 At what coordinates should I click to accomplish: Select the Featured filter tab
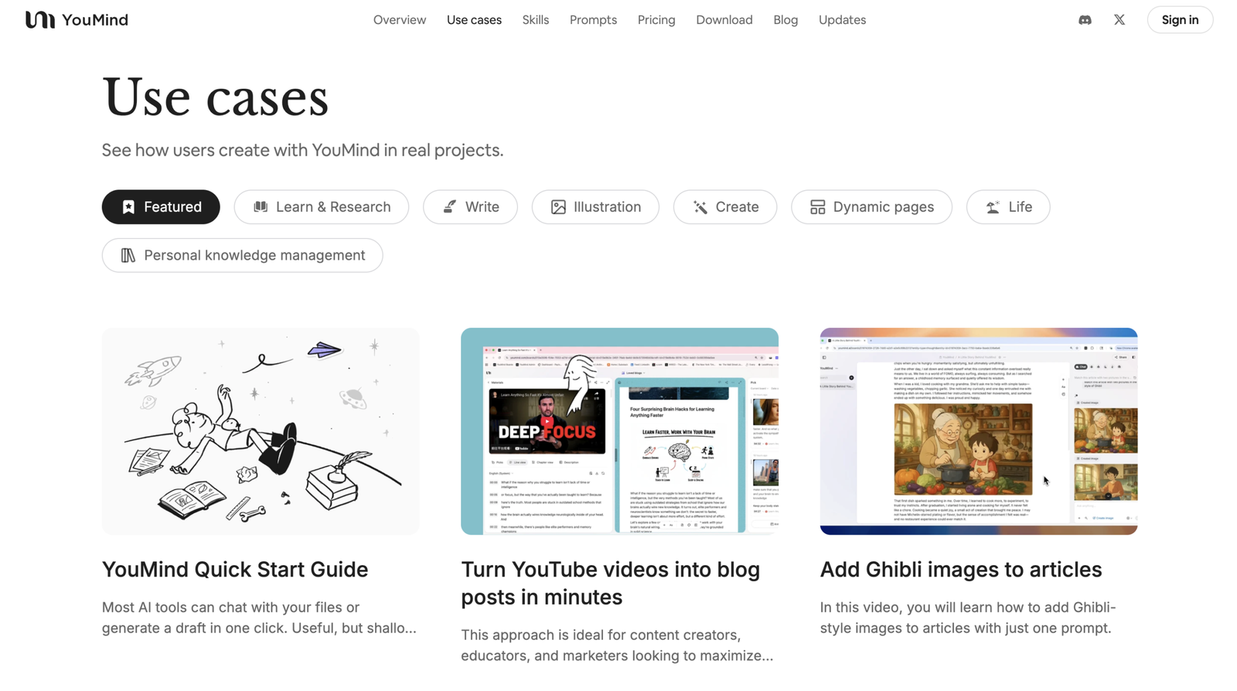(161, 207)
